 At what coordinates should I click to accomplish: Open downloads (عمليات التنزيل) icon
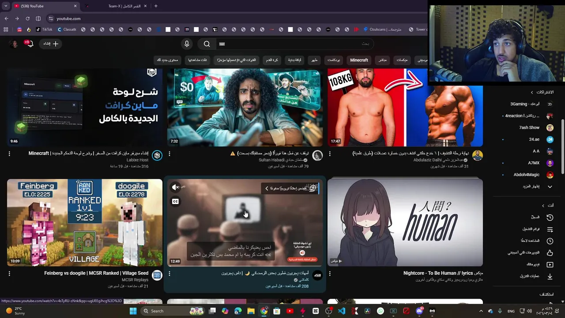[550, 276]
